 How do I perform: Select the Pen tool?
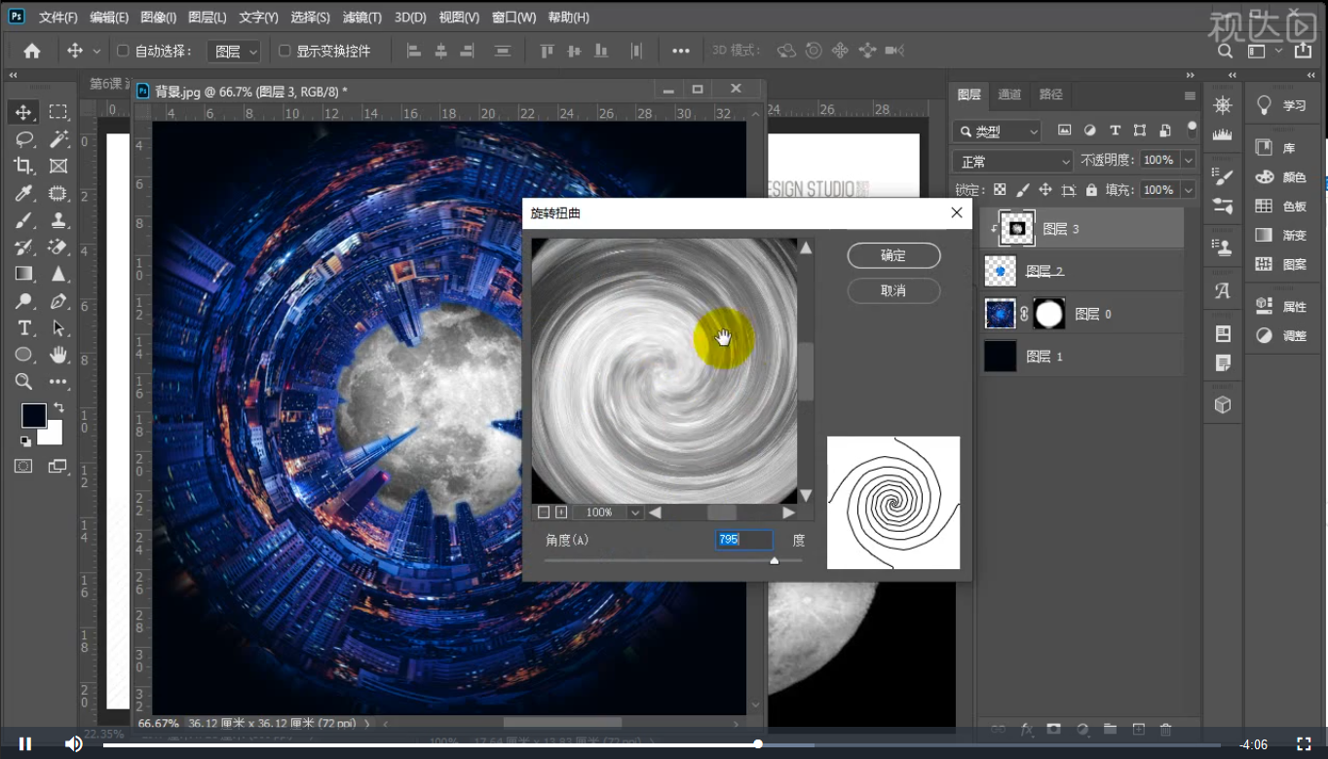click(x=58, y=301)
